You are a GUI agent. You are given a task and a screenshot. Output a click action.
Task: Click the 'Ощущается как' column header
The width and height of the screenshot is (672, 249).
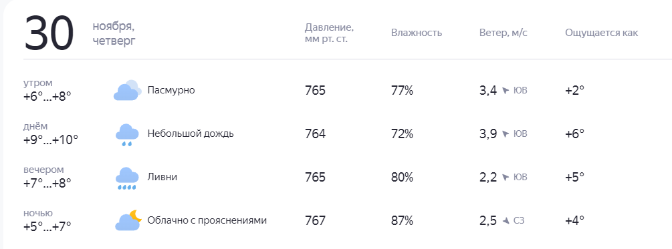coord(601,33)
